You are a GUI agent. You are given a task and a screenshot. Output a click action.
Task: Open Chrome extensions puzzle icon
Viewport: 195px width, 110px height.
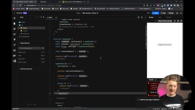171,5
